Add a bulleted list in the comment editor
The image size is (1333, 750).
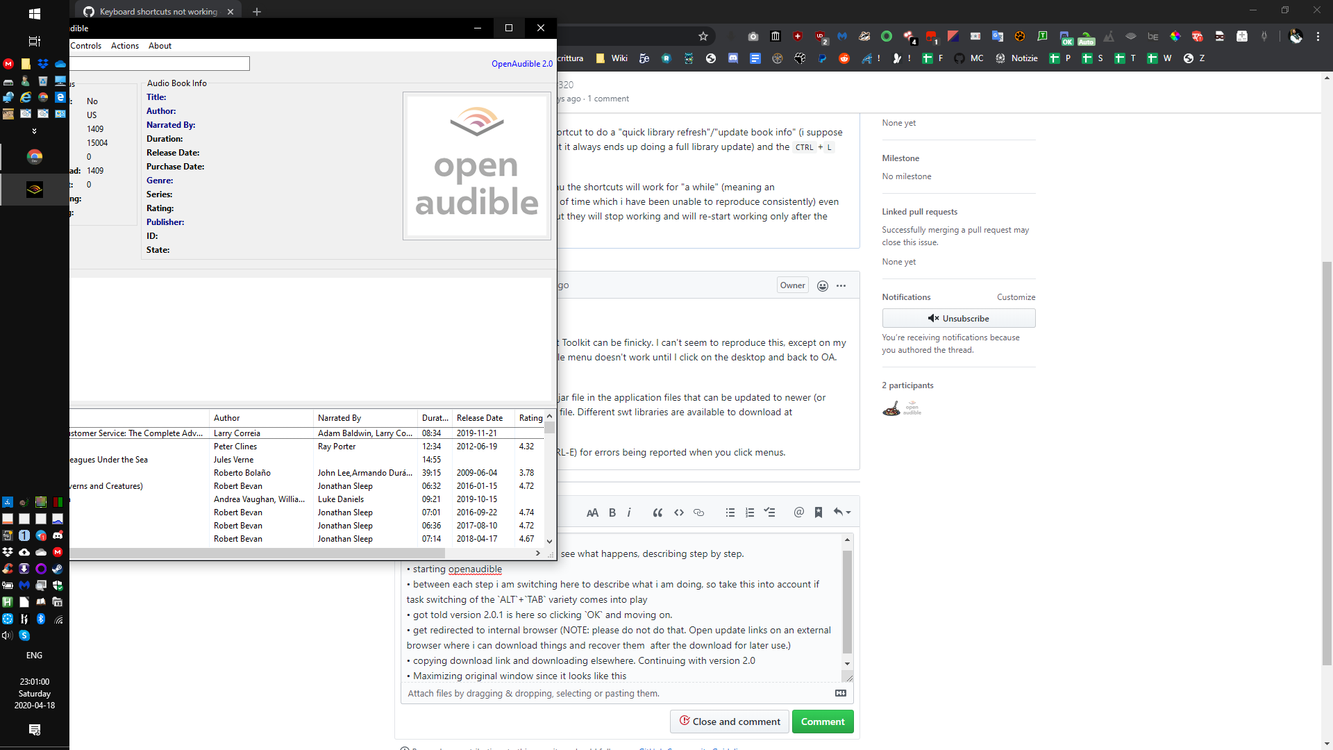[x=730, y=512]
